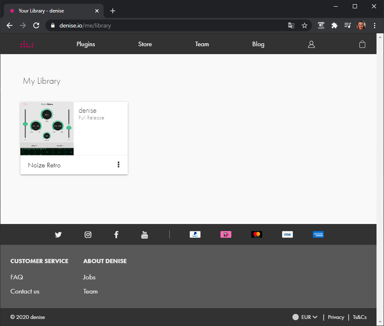Screen dimensions: 384x326
Task: Maximize the browser window
Action: point(355,6)
